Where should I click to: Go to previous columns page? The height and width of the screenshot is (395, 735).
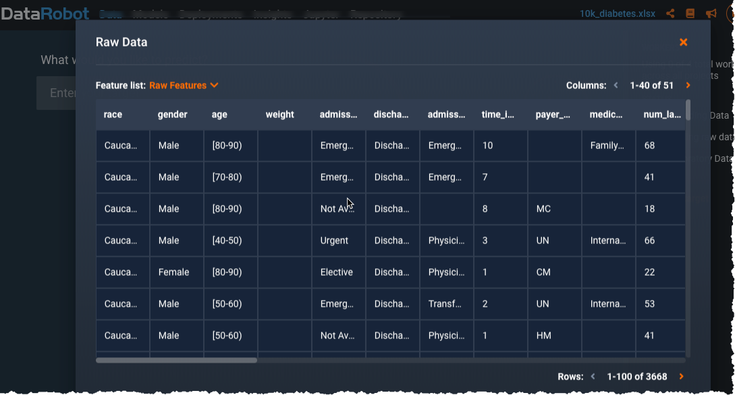(616, 86)
